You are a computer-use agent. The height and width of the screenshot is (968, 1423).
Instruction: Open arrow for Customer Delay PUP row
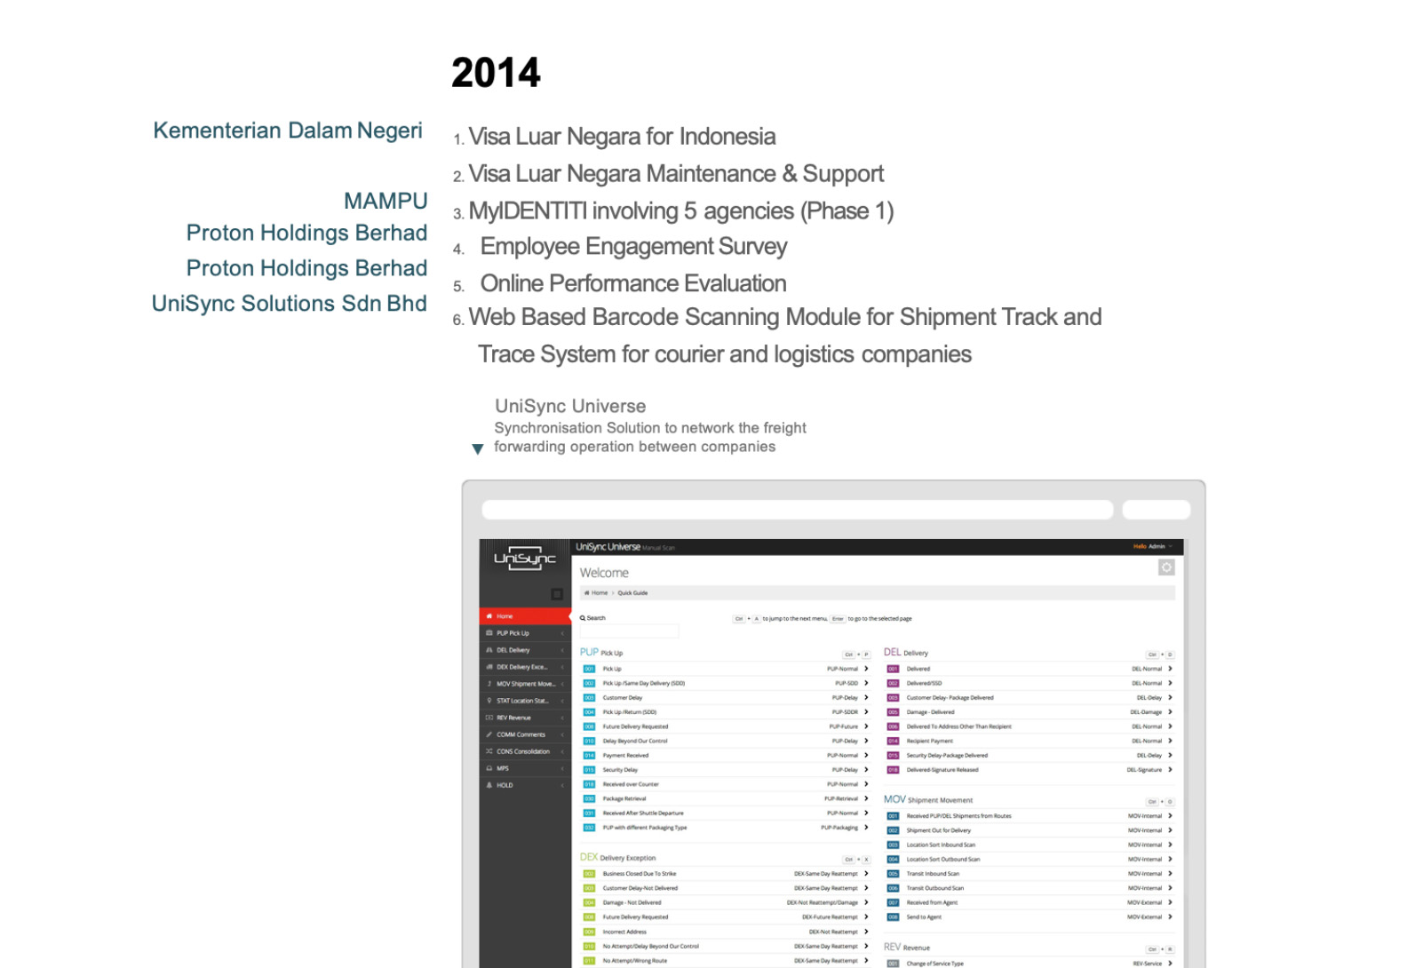pyautogui.click(x=866, y=698)
